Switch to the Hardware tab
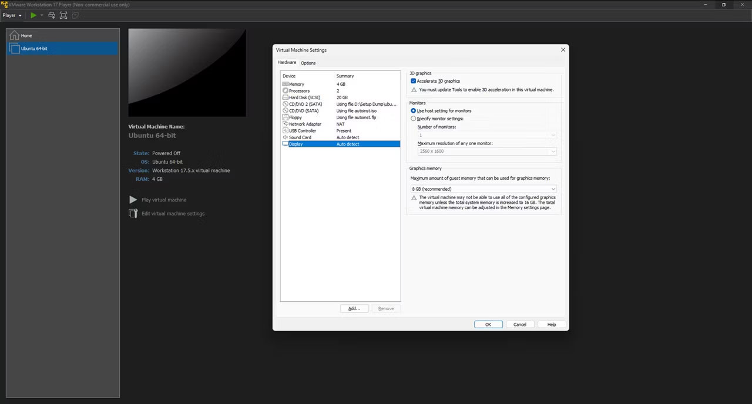Screen dimensions: 752x404 287,62
